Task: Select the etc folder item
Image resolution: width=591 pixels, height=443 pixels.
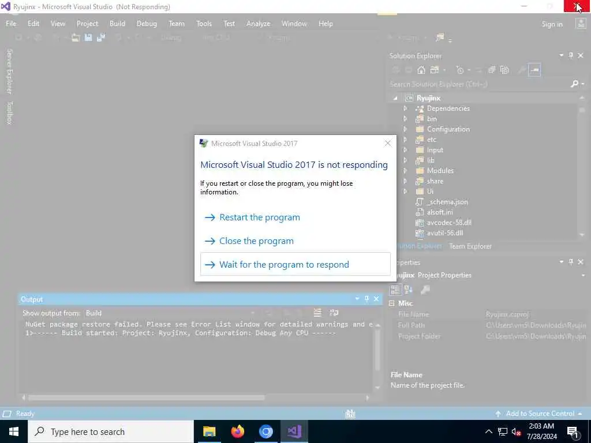Action: pyautogui.click(x=431, y=140)
